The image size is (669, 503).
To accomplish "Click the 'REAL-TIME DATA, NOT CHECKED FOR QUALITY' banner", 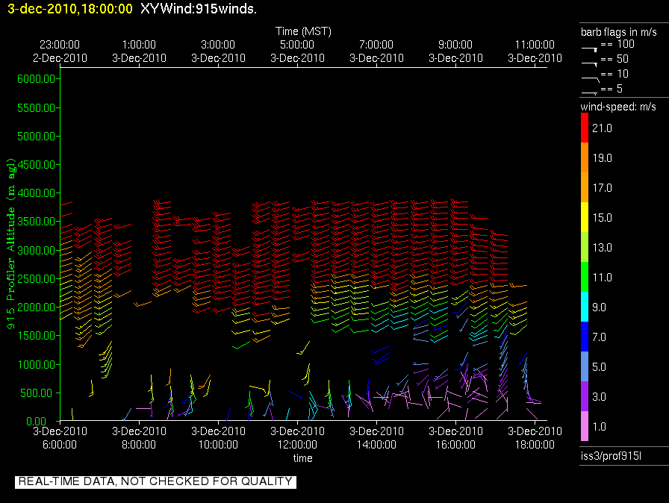I will pos(155,481).
